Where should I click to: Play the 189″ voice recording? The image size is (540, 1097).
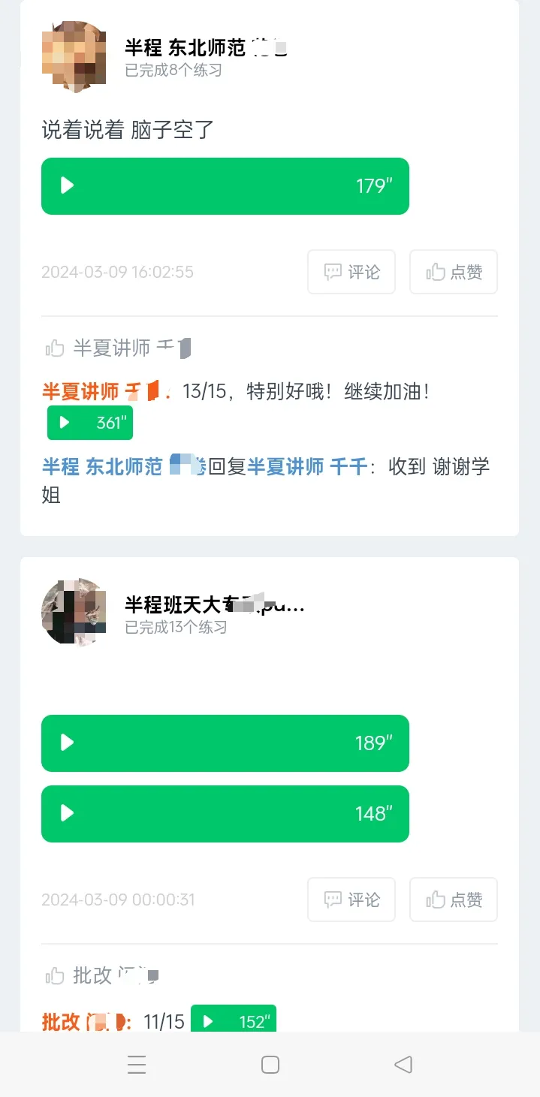[225, 743]
